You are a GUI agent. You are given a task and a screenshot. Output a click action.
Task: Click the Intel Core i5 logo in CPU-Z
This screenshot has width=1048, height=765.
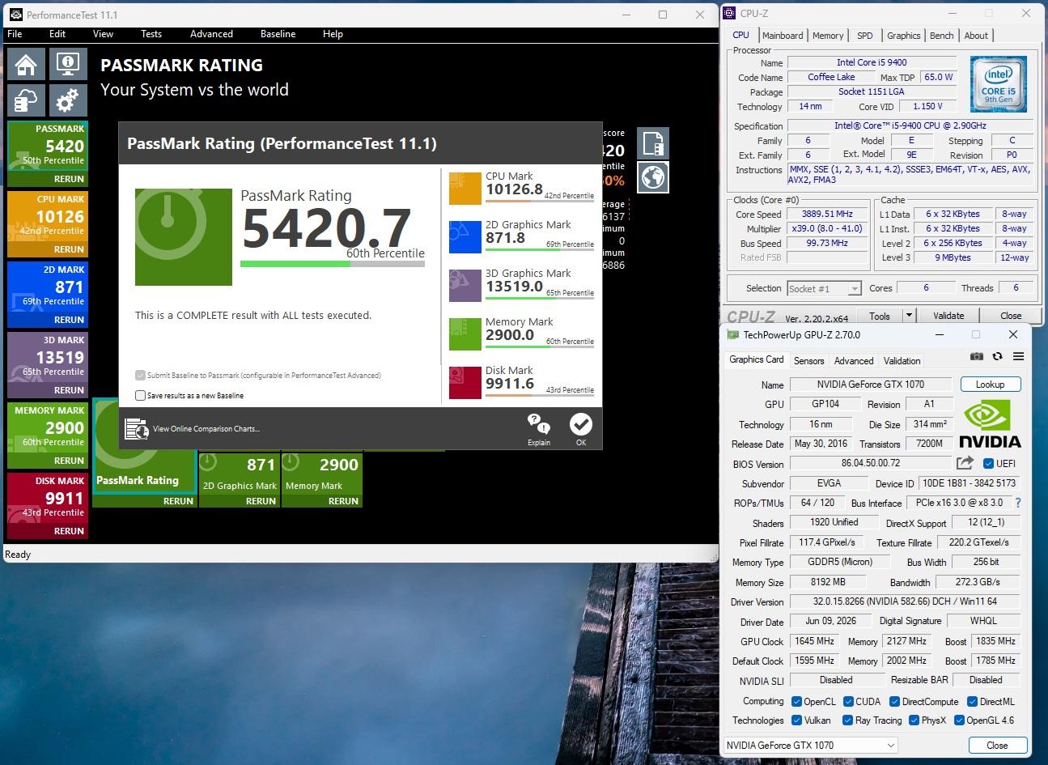(999, 84)
